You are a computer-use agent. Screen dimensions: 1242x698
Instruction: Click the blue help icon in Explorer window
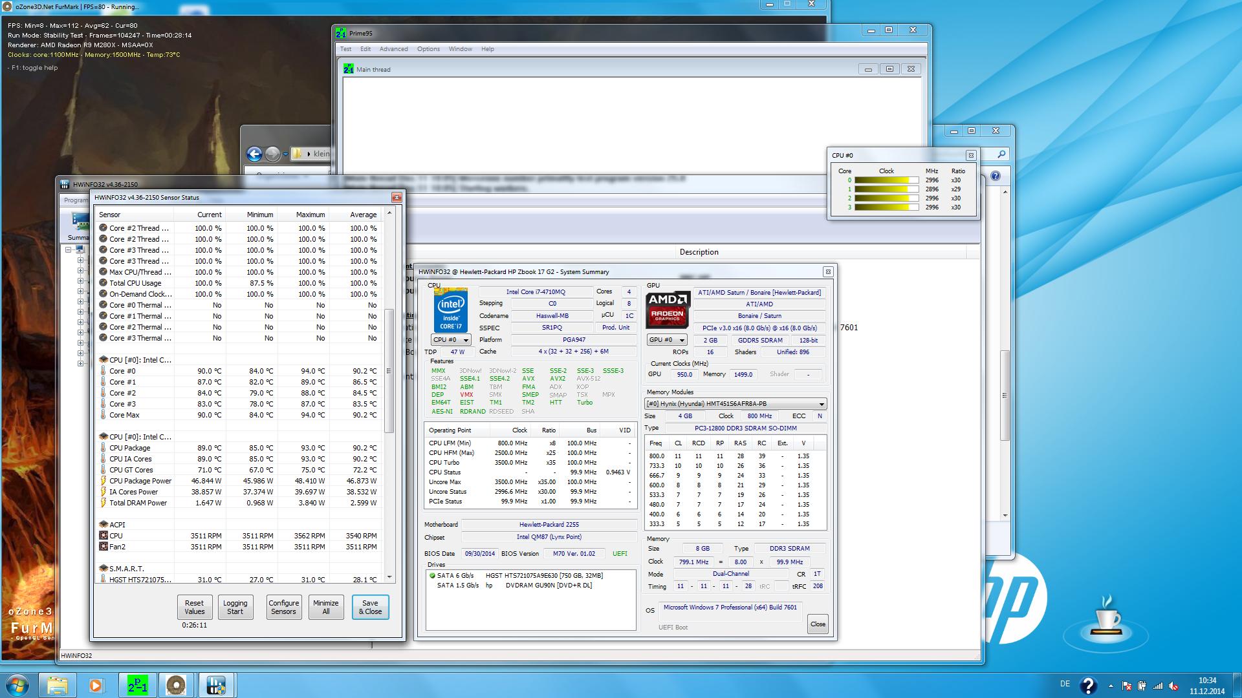click(x=996, y=176)
